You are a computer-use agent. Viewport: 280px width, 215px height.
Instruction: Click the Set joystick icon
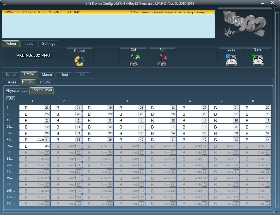pyautogui.click(x=162, y=60)
